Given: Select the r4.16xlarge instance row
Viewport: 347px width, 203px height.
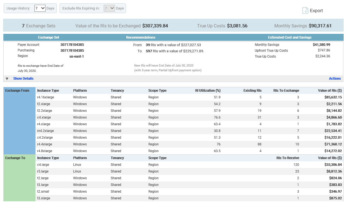Looking at the screenshot, I should pos(46,97).
